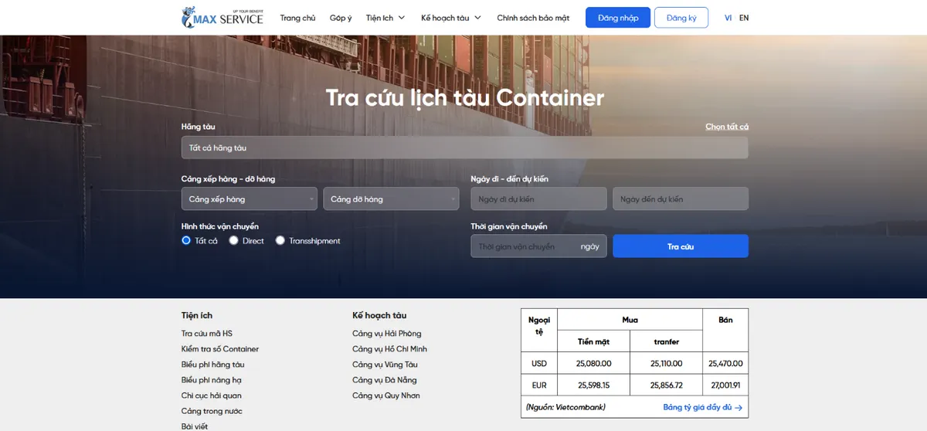Viewport: 927px width, 431px height.
Task: Open the Kiểm tra số Container link
Action: point(220,349)
